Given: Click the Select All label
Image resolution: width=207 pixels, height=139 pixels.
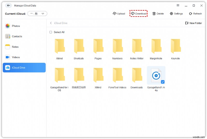Looking at the screenshot, I should (x=59, y=32).
